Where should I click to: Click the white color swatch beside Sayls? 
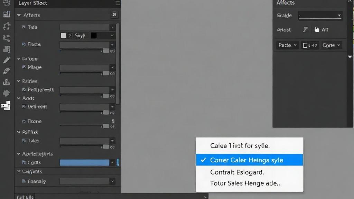click(64, 36)
